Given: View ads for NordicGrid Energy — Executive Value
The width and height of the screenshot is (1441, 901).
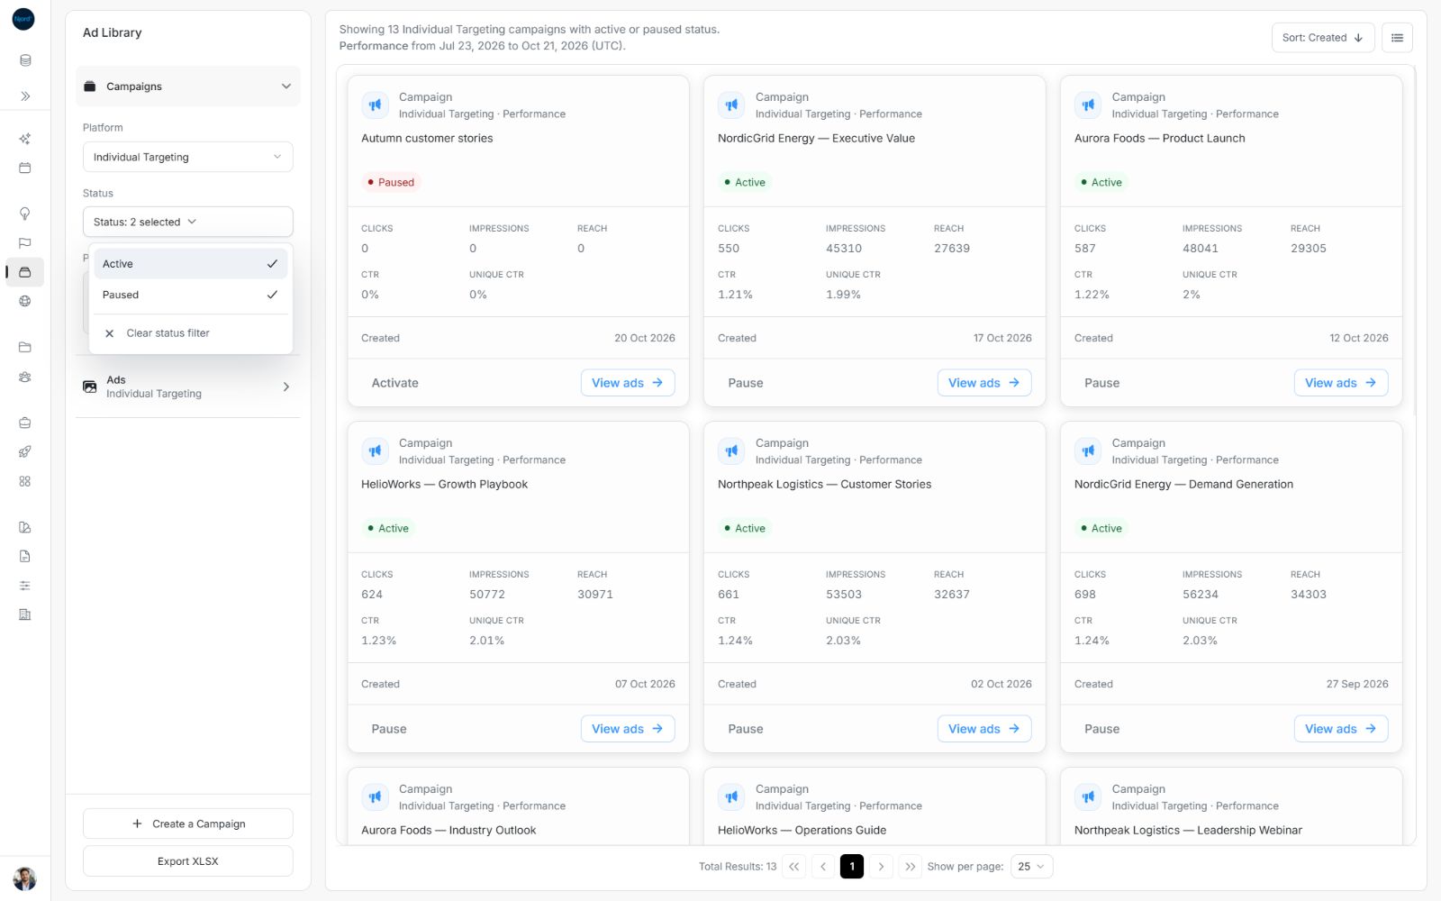Looking at the screenshot, I should point(983,383).
